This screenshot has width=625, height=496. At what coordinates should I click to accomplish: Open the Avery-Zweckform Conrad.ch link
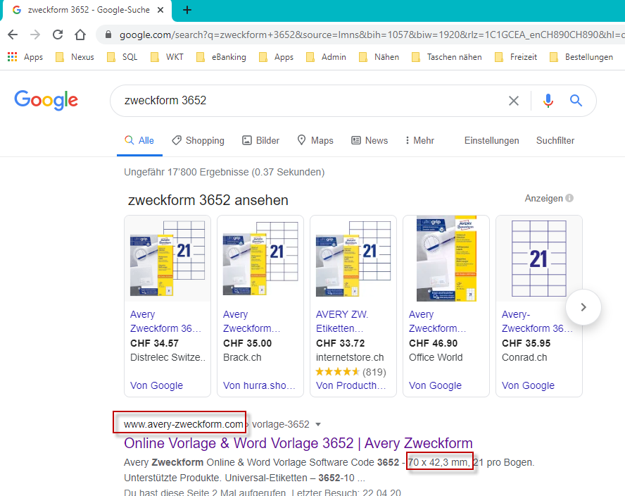click(x=537, y=321)
